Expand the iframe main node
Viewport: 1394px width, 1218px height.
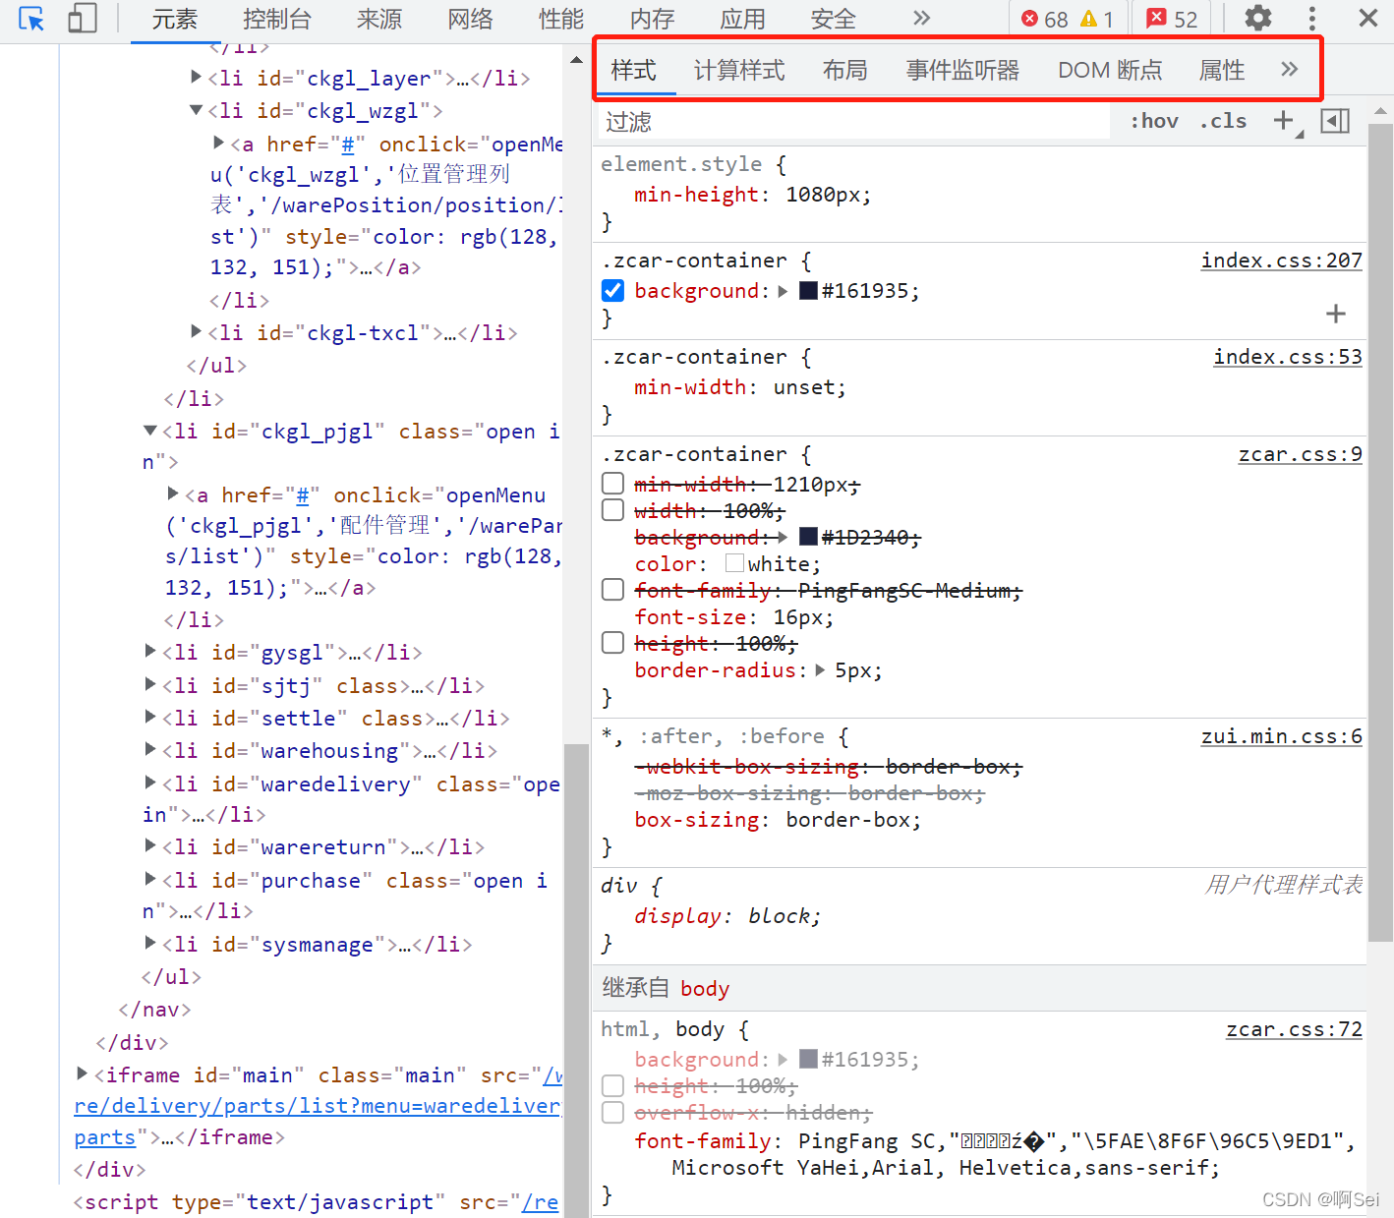[x=83, y=1073]
